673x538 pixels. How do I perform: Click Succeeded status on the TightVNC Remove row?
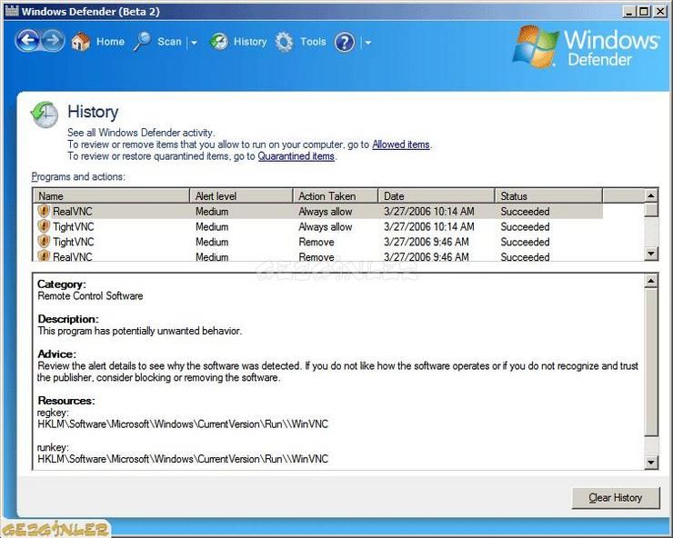point(525,242)
